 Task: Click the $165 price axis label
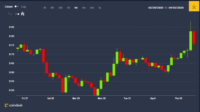click(x=12, y=63)
